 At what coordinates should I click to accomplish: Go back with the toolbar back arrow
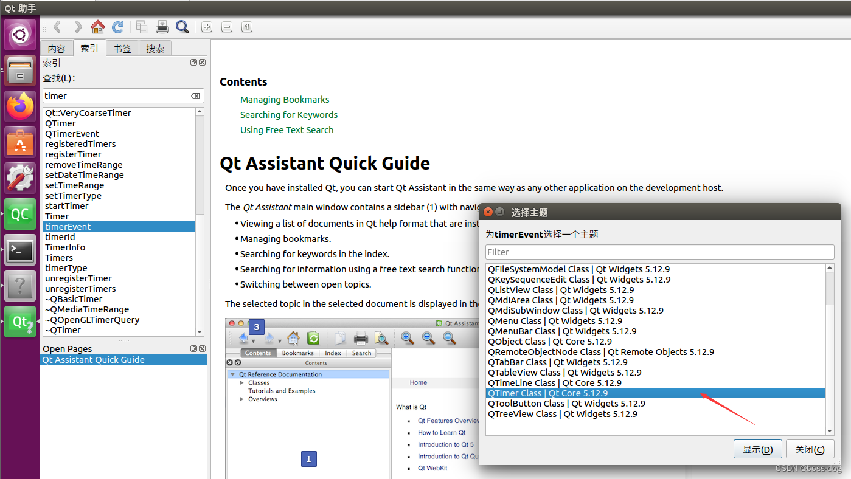click(57, 27)
